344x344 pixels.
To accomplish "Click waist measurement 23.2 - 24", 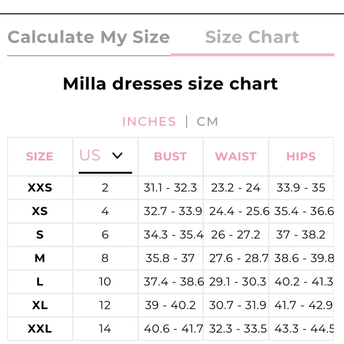I will [x=236, y=188].
